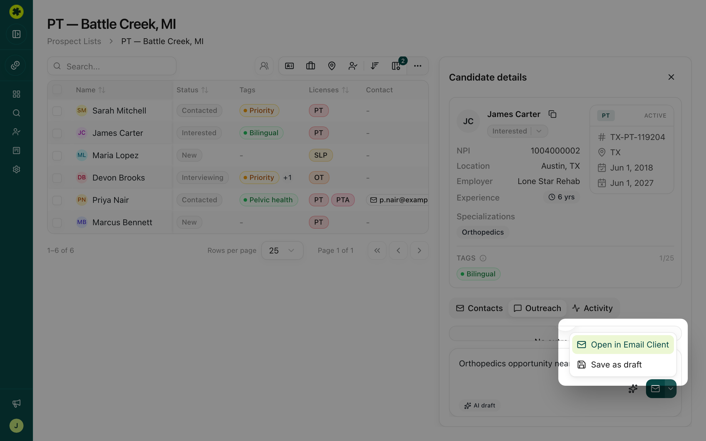The width and height of the screenshot is (706, 441).
Task: Click the Orthopedics specialization chip
Action: click(x=483, y=232)
